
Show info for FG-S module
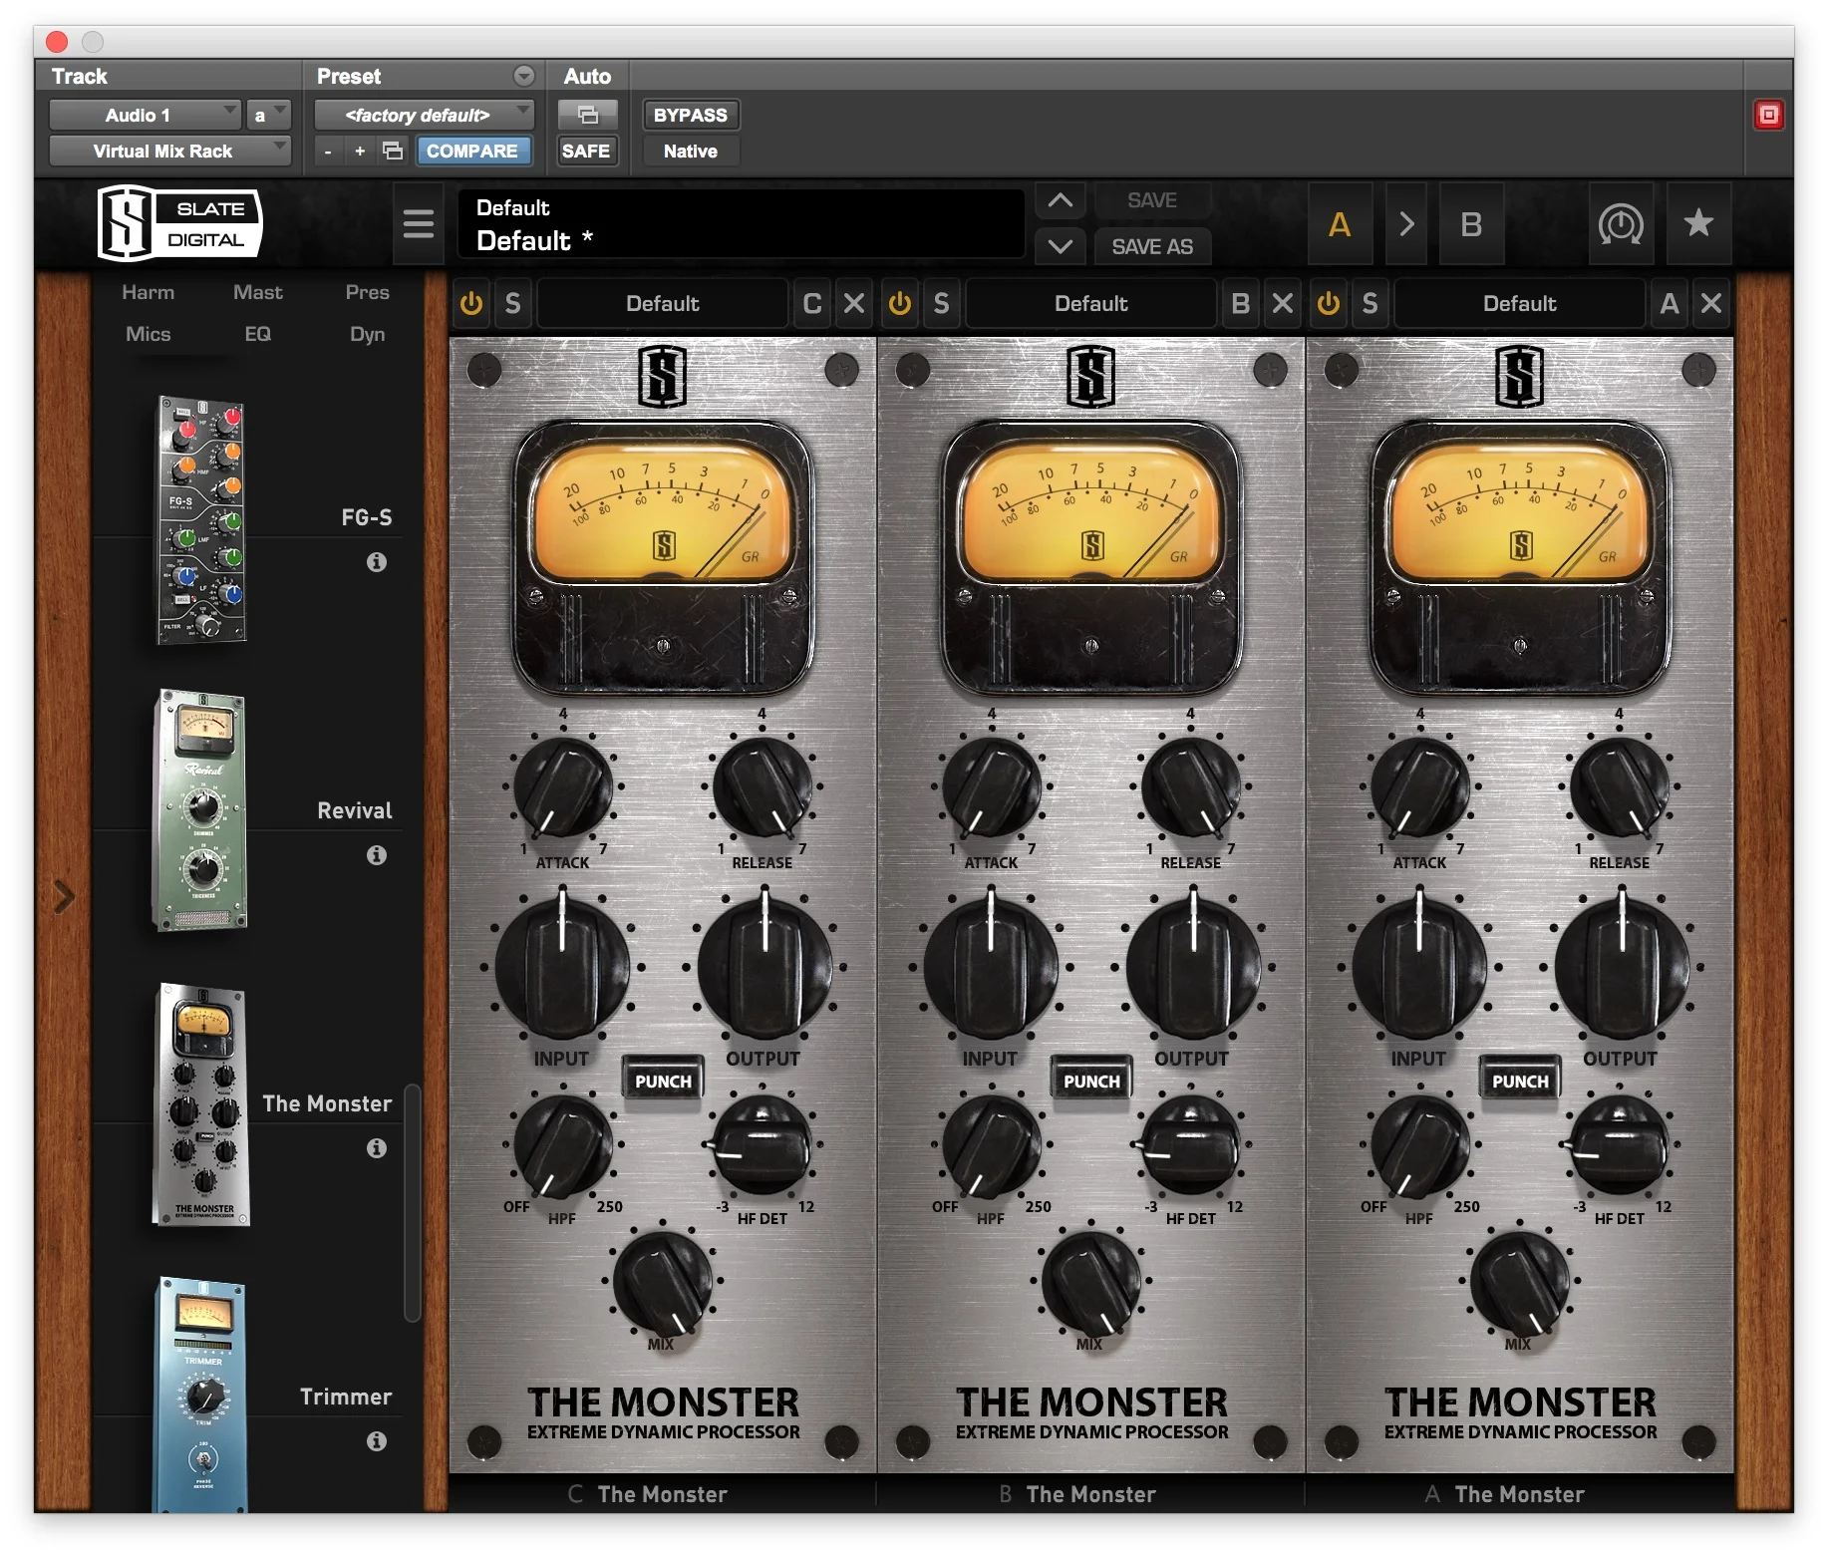tap(377, 562)
